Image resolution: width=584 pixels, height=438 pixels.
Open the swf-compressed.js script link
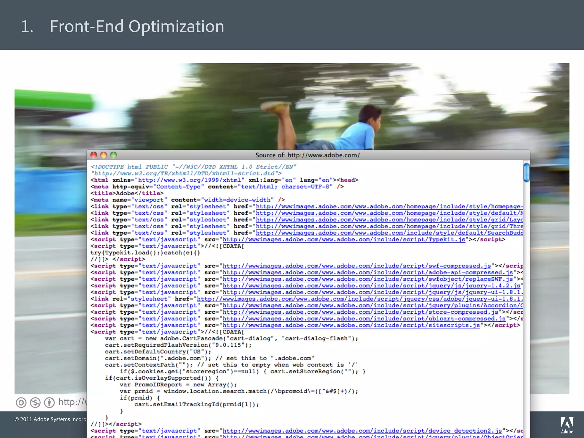coord(357,266)
